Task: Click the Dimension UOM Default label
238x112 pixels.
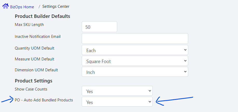Action: tap(36, 70)
